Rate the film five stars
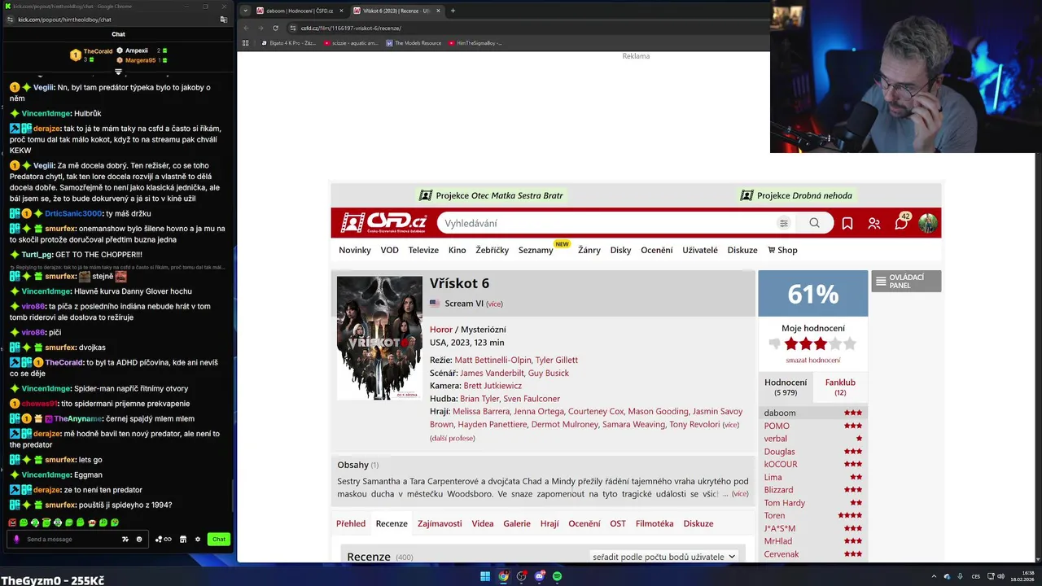 coord(850,343)
